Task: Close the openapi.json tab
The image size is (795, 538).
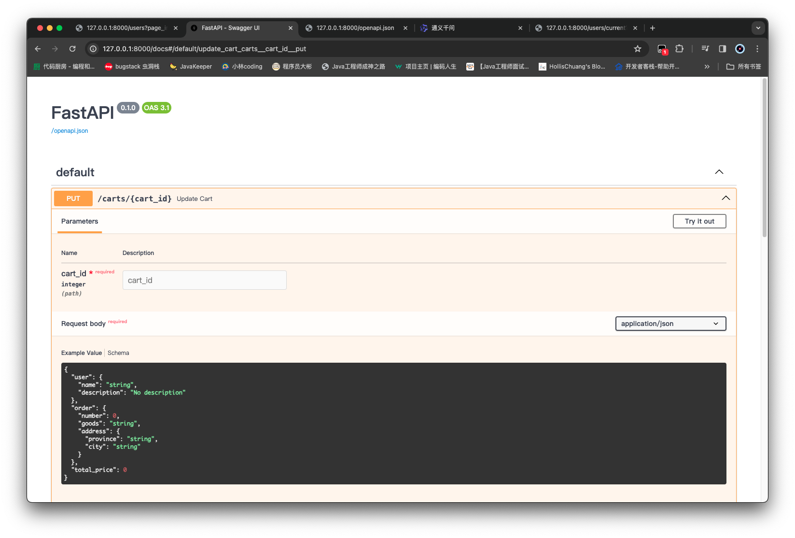Action: pyautogui.click(x=405, y=28)
